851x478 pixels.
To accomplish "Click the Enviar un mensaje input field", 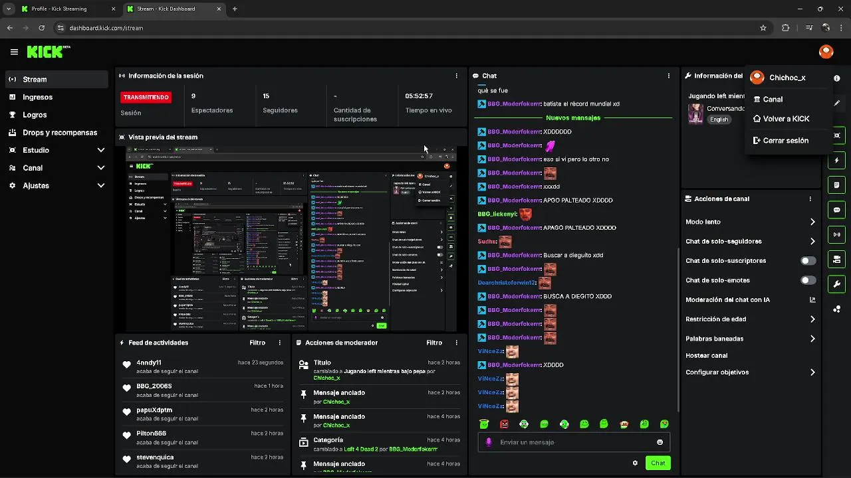I will (x=574, y=442).
